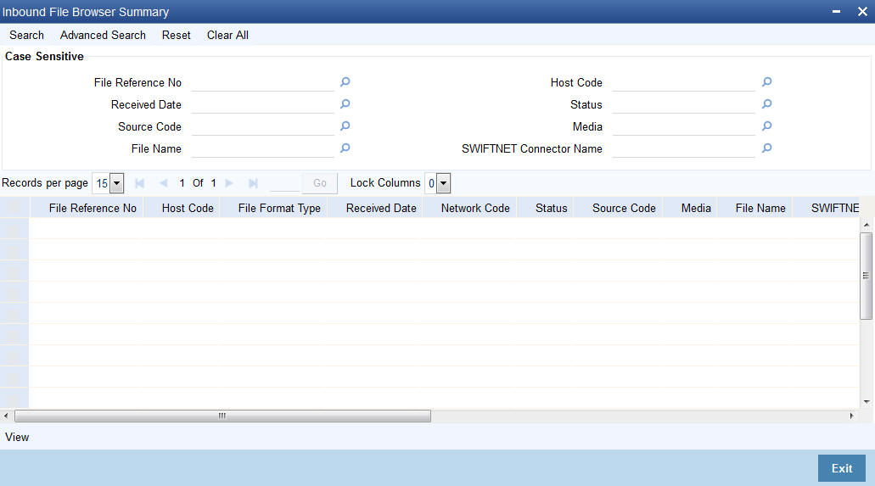Viewport: 875px width, 486px height.
Task: Go to previous page of records
Action: pyautogui.click(x=164, y=183)
